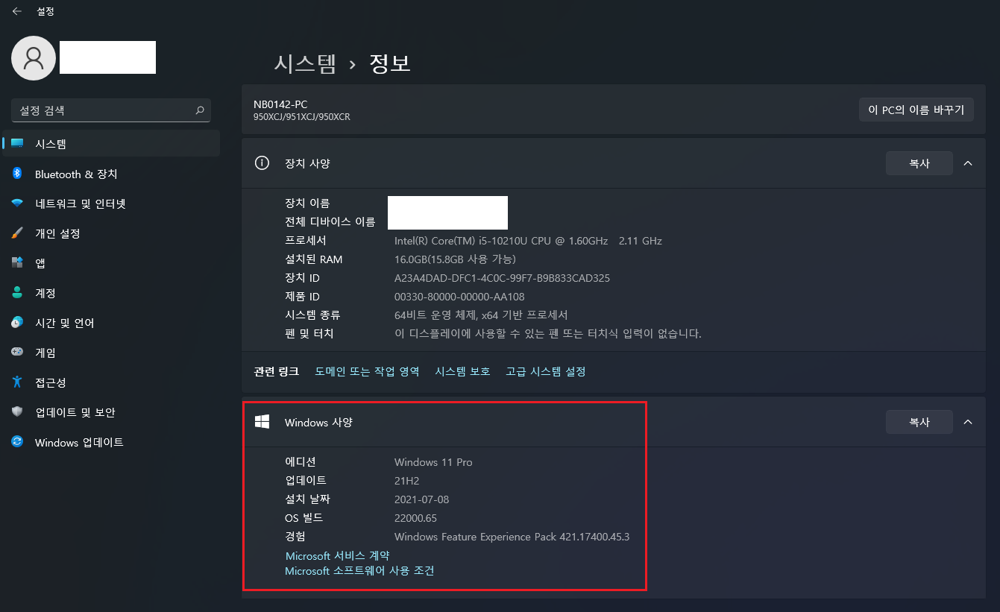
Task: Click 시스템 breadcrumb in page title
Action: (305, 63)
